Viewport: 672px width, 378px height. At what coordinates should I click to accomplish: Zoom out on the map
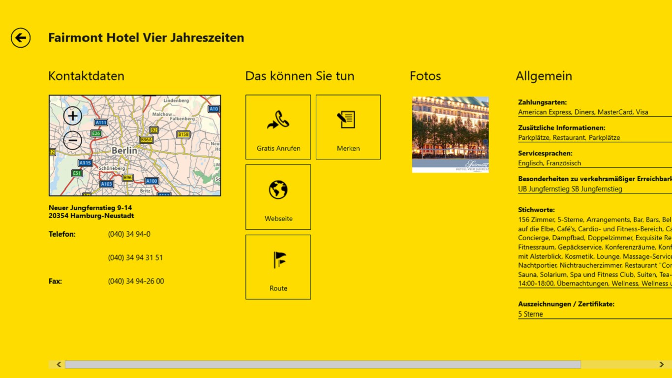tap(73, 141)
